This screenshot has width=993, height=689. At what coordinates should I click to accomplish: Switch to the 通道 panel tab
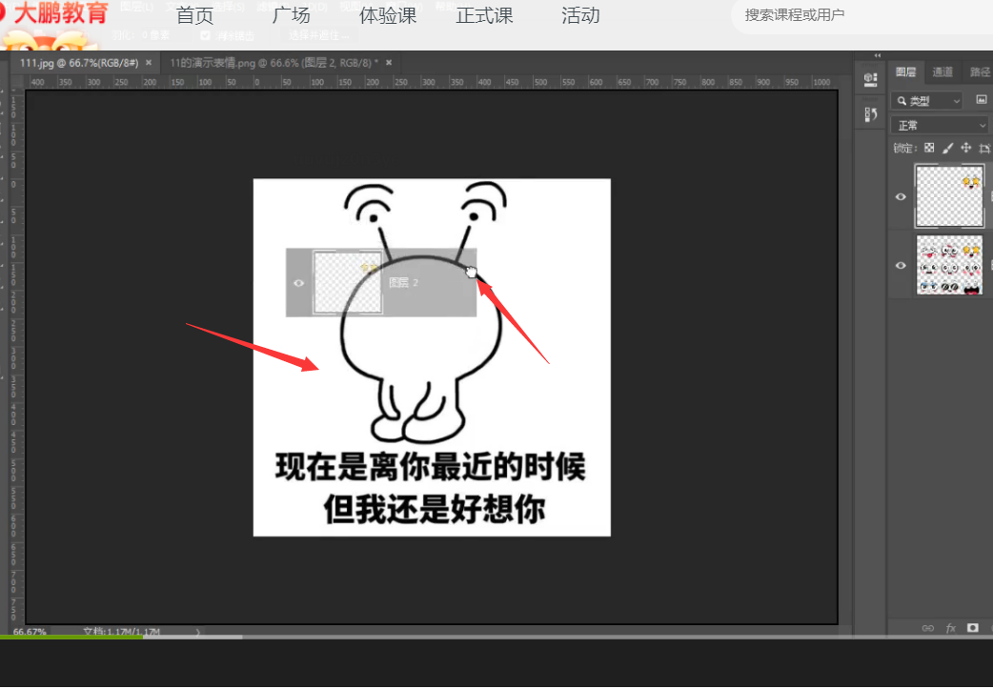pyautogui.click(x=942, y=72)
